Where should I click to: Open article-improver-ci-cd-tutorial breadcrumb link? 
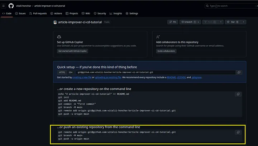[49, 6]
